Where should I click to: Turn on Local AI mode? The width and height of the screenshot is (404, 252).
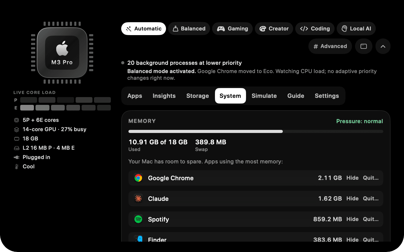pos(356,29)
